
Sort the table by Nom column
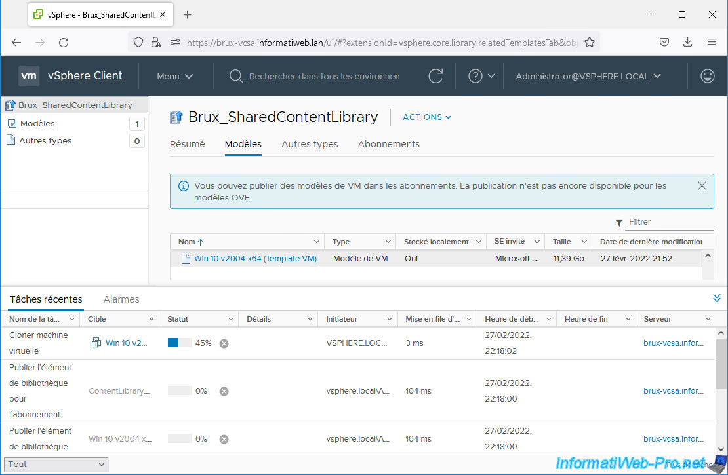click(187, 242)
